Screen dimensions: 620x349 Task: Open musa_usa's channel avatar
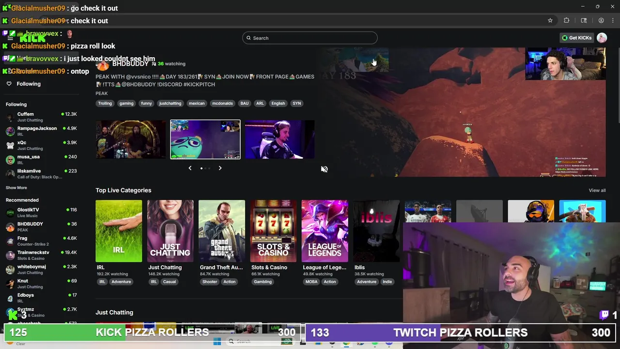coord(10,159)
